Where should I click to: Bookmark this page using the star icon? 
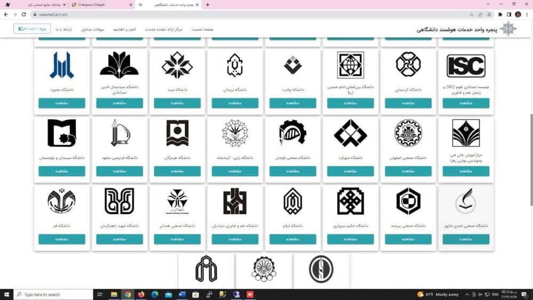[489, 14]
